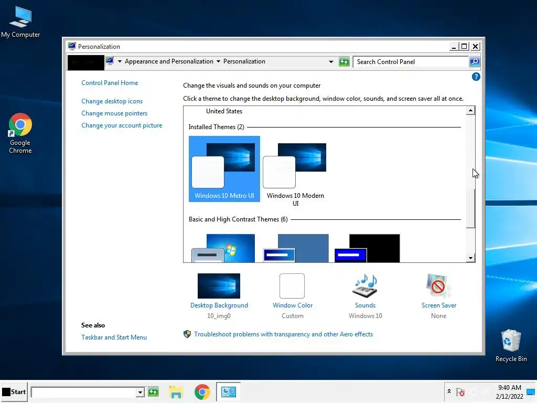The height and width of the screenshot is (403, 537).
Task: Expand dropdown arrow before Appearance and Personalization
Action: (120, 61)
